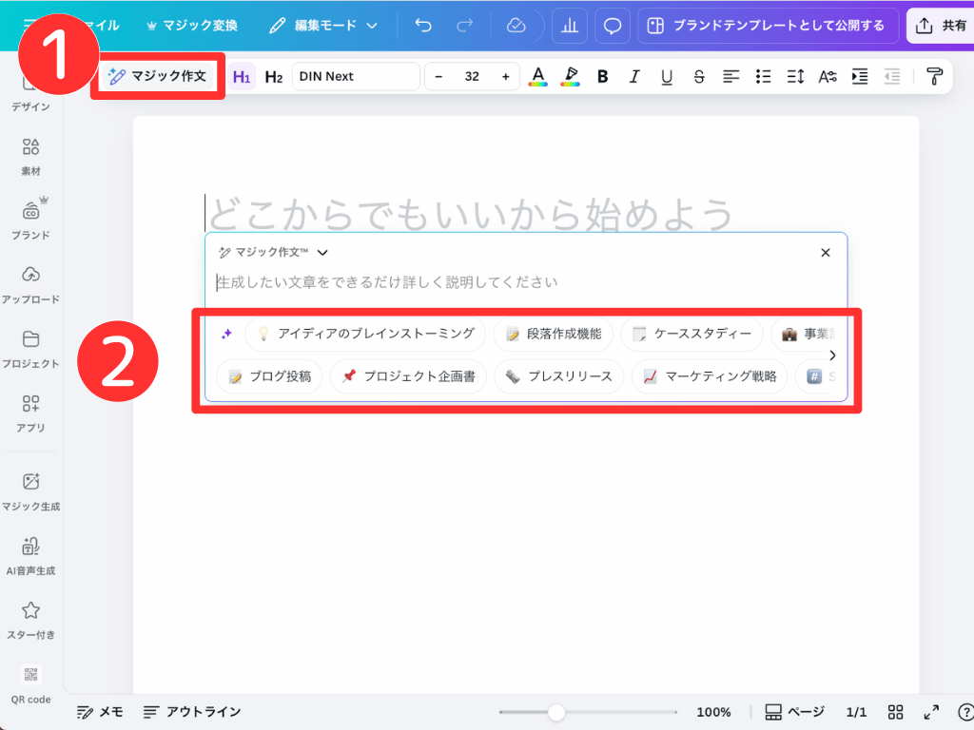Screen dimensions: 974x730
Task: Open the ページ pages view
Action: coord(794,712)
